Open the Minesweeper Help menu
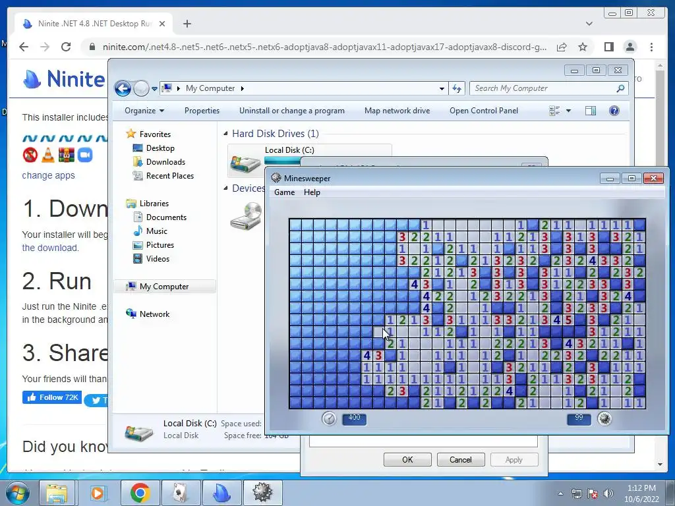This screenshot has width=675, height=506. (x=312, y=192)
